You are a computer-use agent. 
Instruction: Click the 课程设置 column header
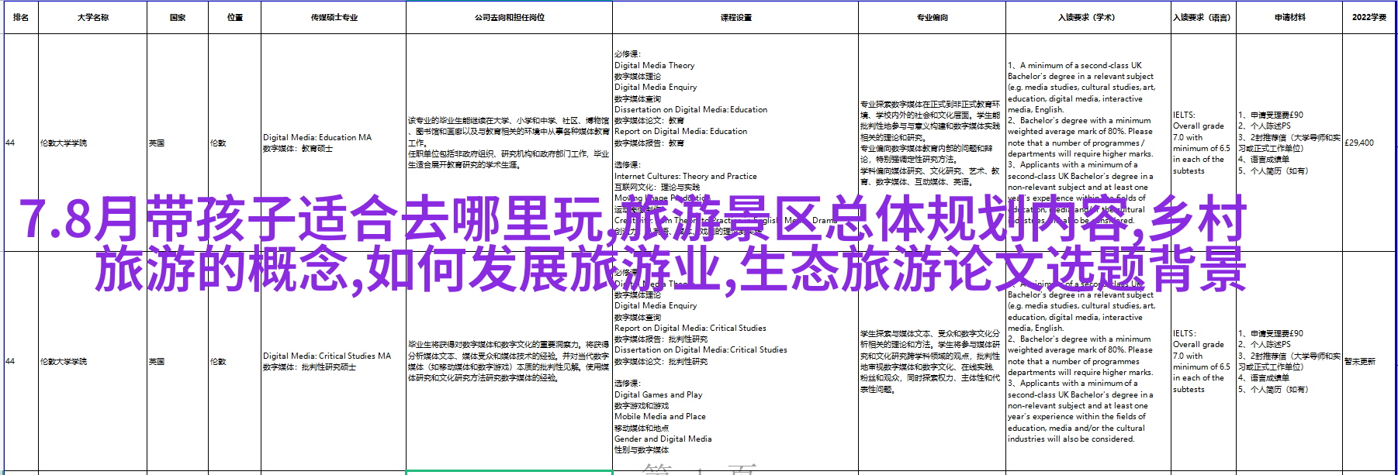(x=735, y=17)
